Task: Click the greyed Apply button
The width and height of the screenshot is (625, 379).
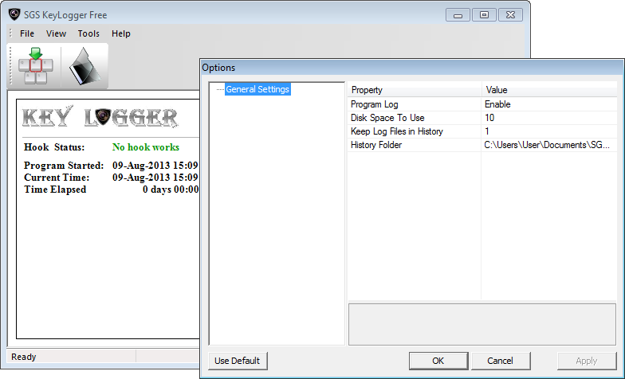Action: (x=587, y=361)
